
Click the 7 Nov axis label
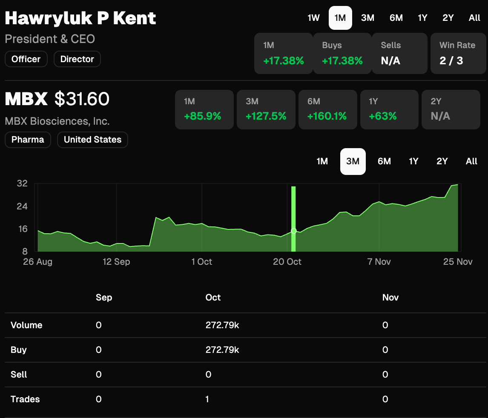tap(379, 261)
